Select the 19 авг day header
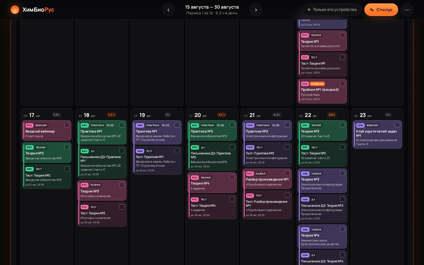424x265 pixels. 142,115
